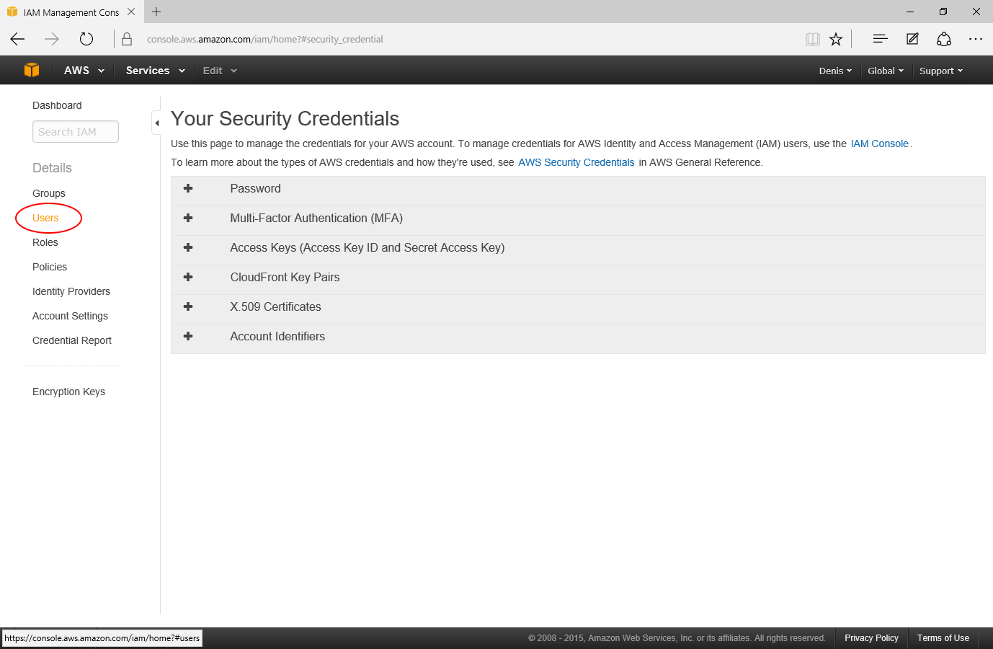Screen dimensions: 993x649
Task: Open Groups in the sidebar
Action: point(49,193)
